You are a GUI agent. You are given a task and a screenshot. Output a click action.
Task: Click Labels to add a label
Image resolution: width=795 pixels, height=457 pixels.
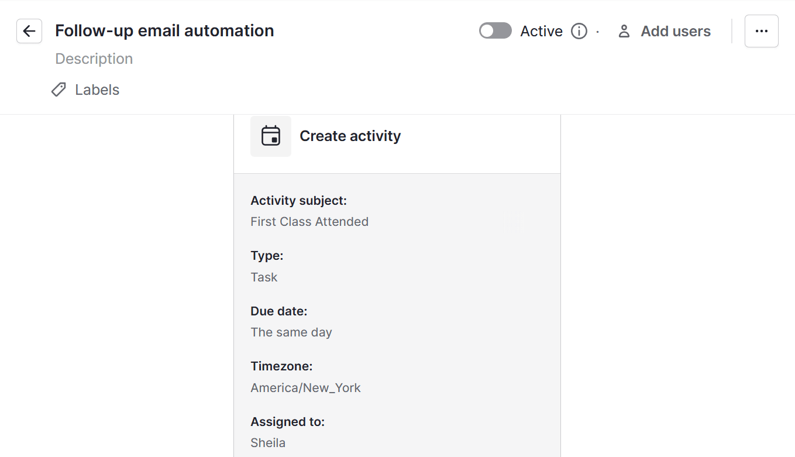(97, 89)
